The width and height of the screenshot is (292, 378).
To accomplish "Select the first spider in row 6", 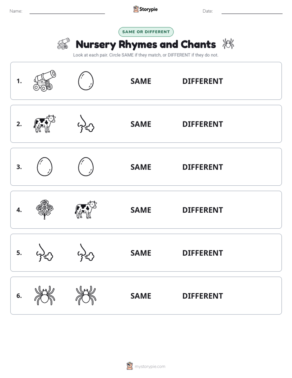I will pyautogui.click(x=45, y=295).
